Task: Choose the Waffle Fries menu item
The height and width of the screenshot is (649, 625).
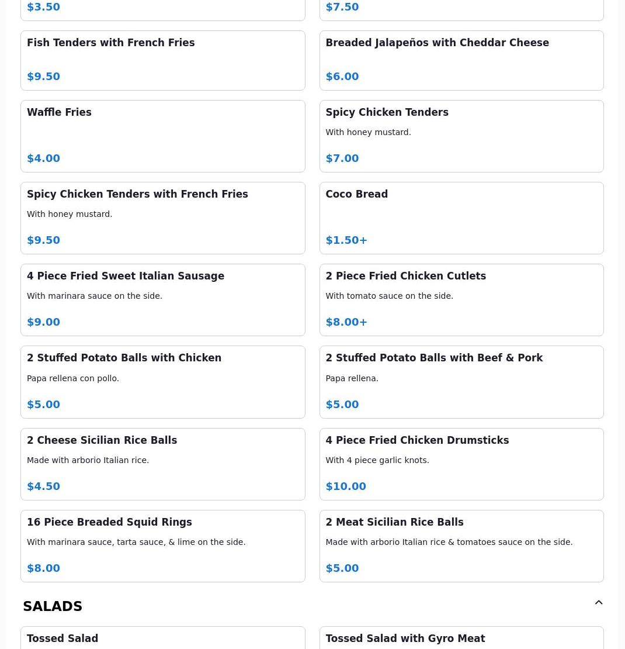Action: [162, 136]
